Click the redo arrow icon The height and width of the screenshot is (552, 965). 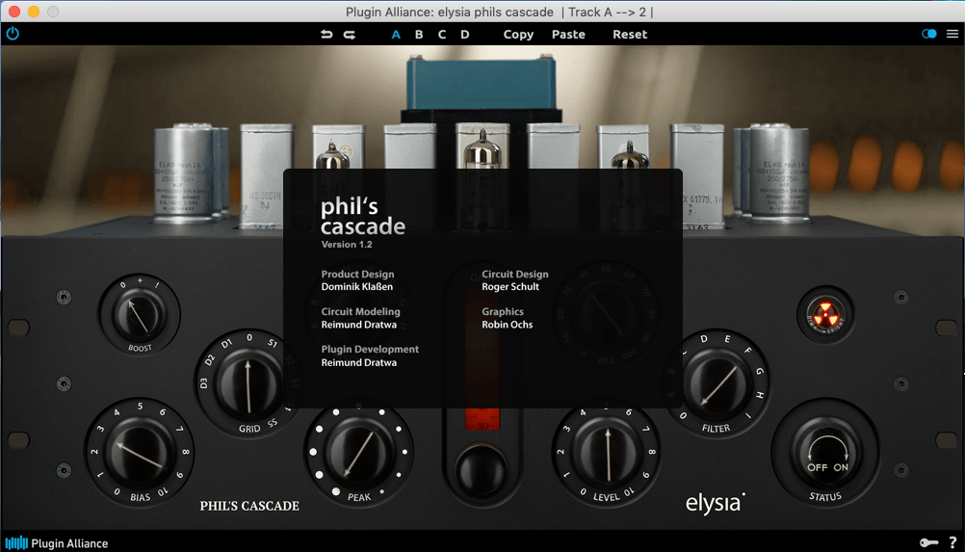[350, 35]
